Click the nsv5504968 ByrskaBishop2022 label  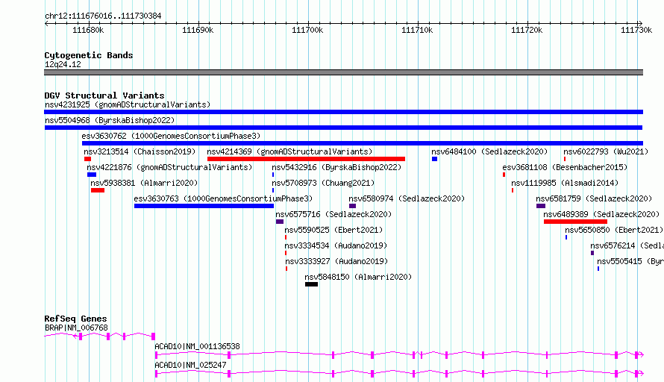pyautogui.click(x=110, y=120)
